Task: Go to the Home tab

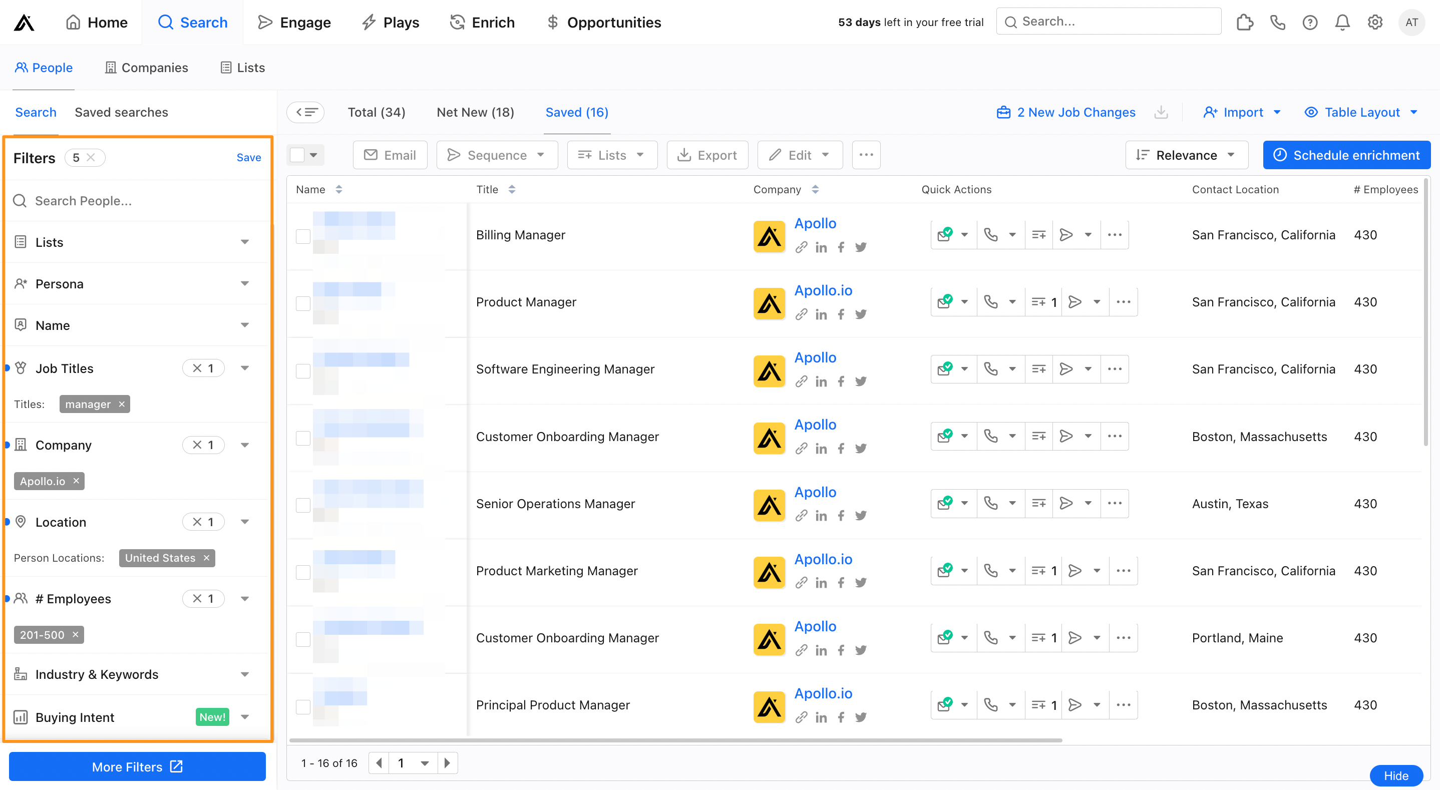Action: tap(97, 23)
